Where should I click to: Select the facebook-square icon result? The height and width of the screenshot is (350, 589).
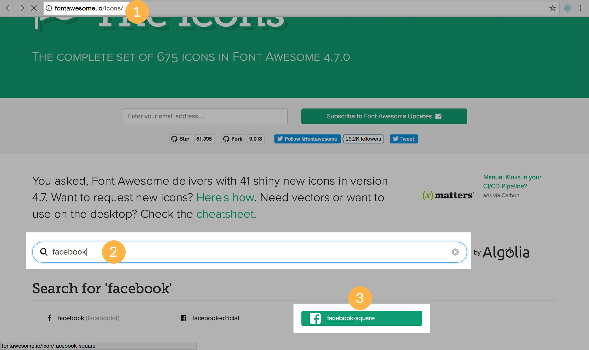pos(350,318)
